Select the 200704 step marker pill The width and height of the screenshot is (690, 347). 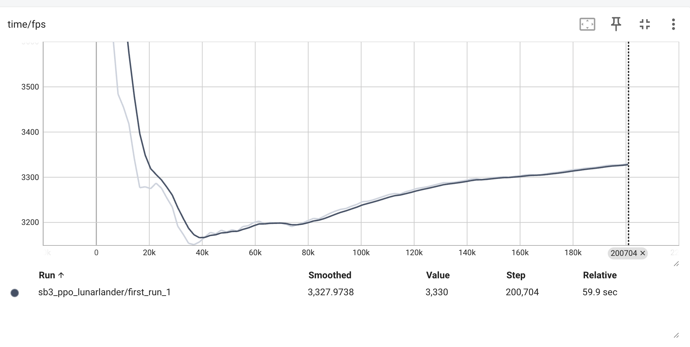tap(627, 253)
